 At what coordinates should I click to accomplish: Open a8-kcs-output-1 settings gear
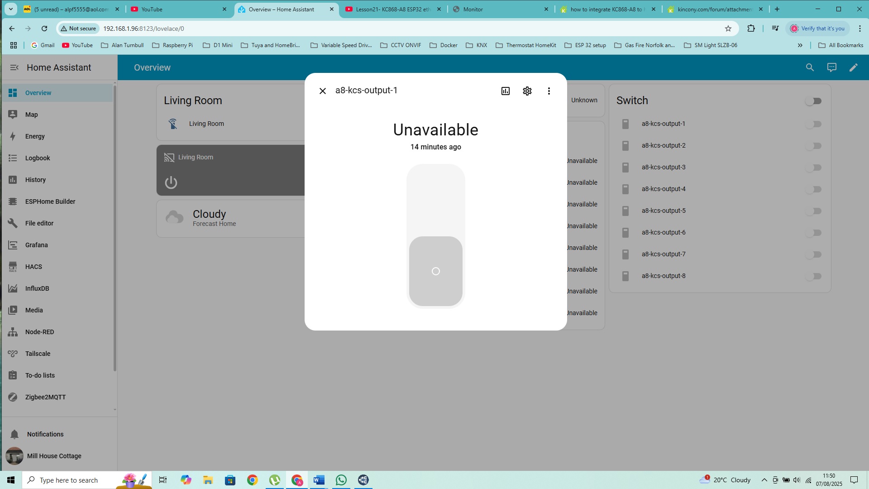(x=527, y=91)
